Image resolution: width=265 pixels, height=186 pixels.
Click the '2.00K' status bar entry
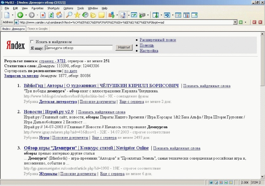245,182
